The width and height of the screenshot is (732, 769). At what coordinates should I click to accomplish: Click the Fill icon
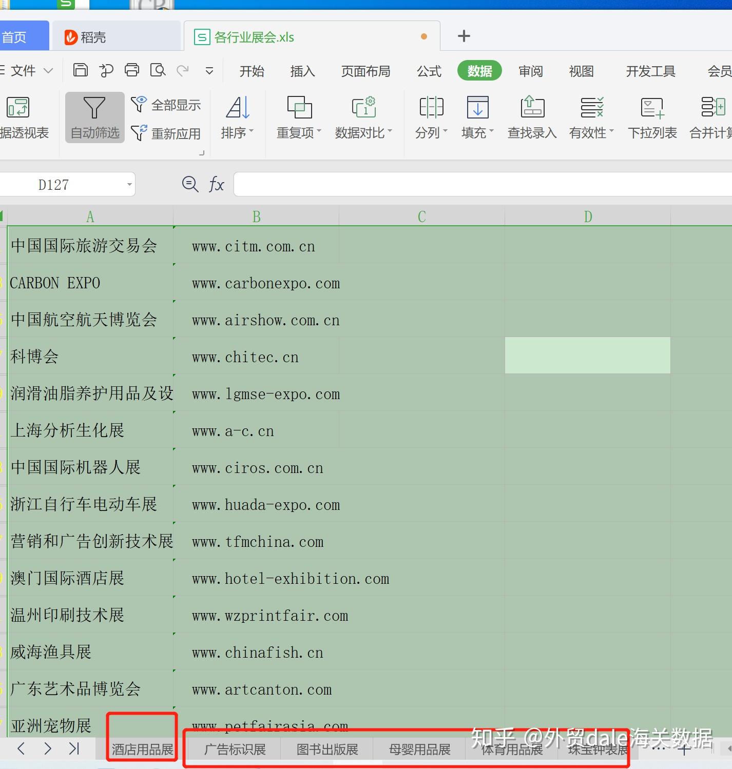(477, 107)
